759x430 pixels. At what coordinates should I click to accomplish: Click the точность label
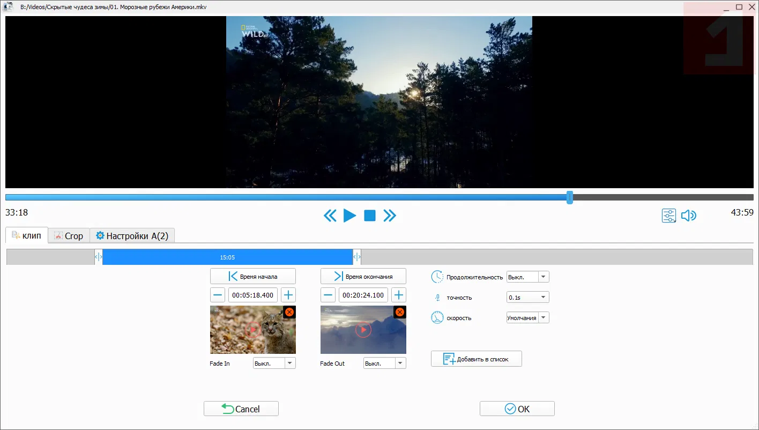(459, 298)
